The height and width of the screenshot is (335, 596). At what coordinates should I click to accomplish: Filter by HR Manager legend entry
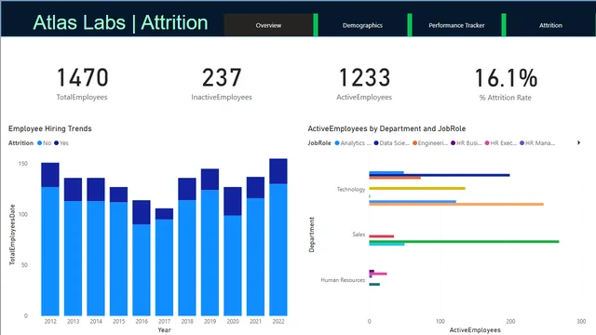point(537,143)
